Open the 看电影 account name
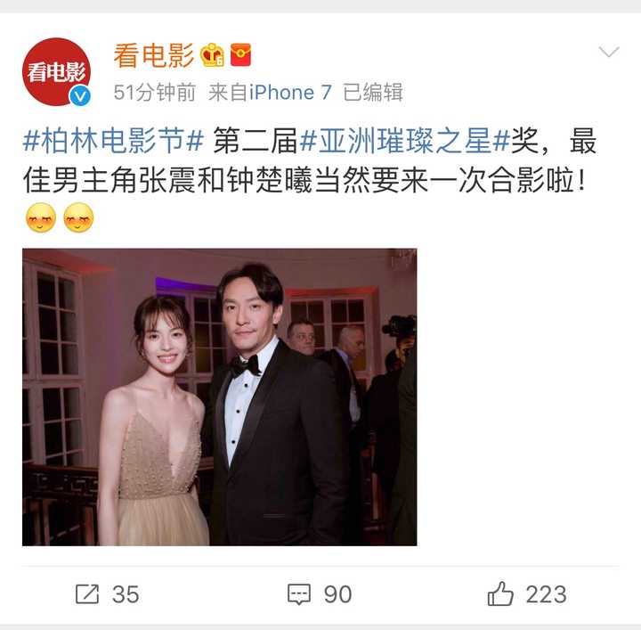 (x=154, y=55)
